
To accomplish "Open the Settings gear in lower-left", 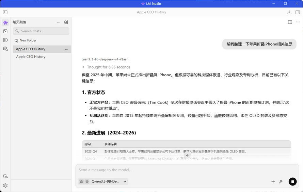I will coord(5,186).
